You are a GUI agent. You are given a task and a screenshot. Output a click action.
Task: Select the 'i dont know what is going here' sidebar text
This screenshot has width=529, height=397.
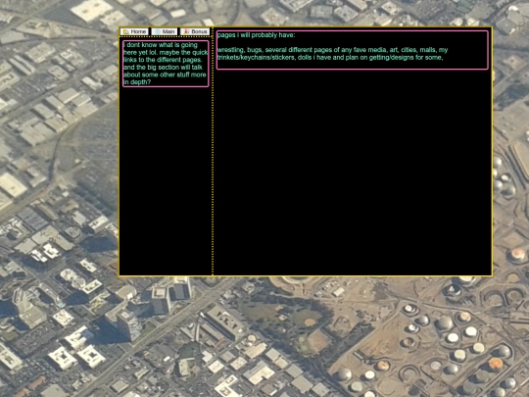click(166, 64)
